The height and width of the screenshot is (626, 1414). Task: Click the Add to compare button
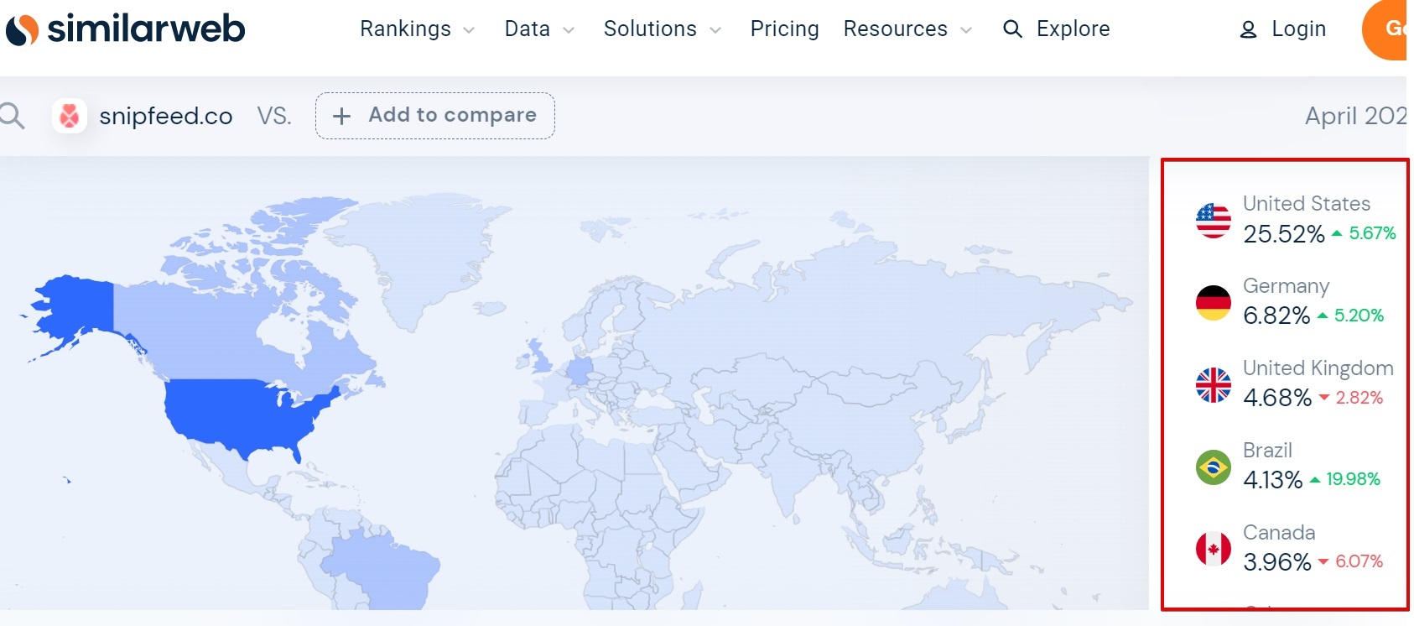tap(435, 116)
